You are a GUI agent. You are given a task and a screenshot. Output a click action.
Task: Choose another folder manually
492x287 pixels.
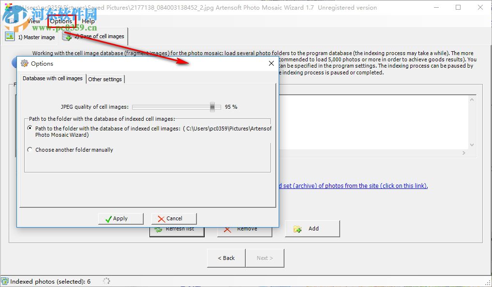coord(29,149)
